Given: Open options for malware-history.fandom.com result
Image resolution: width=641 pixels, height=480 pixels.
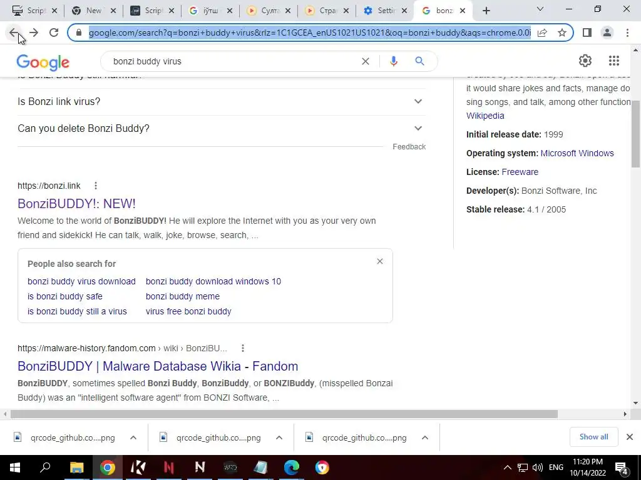Looking at the screenshot, I should [243, 348].
